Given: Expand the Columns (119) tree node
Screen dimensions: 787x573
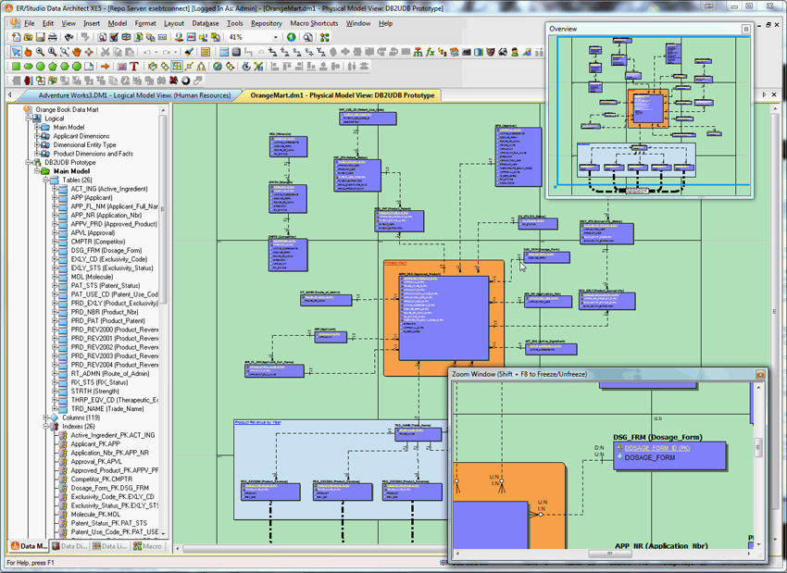Looking at the screenshot, I should coord(45,417).
